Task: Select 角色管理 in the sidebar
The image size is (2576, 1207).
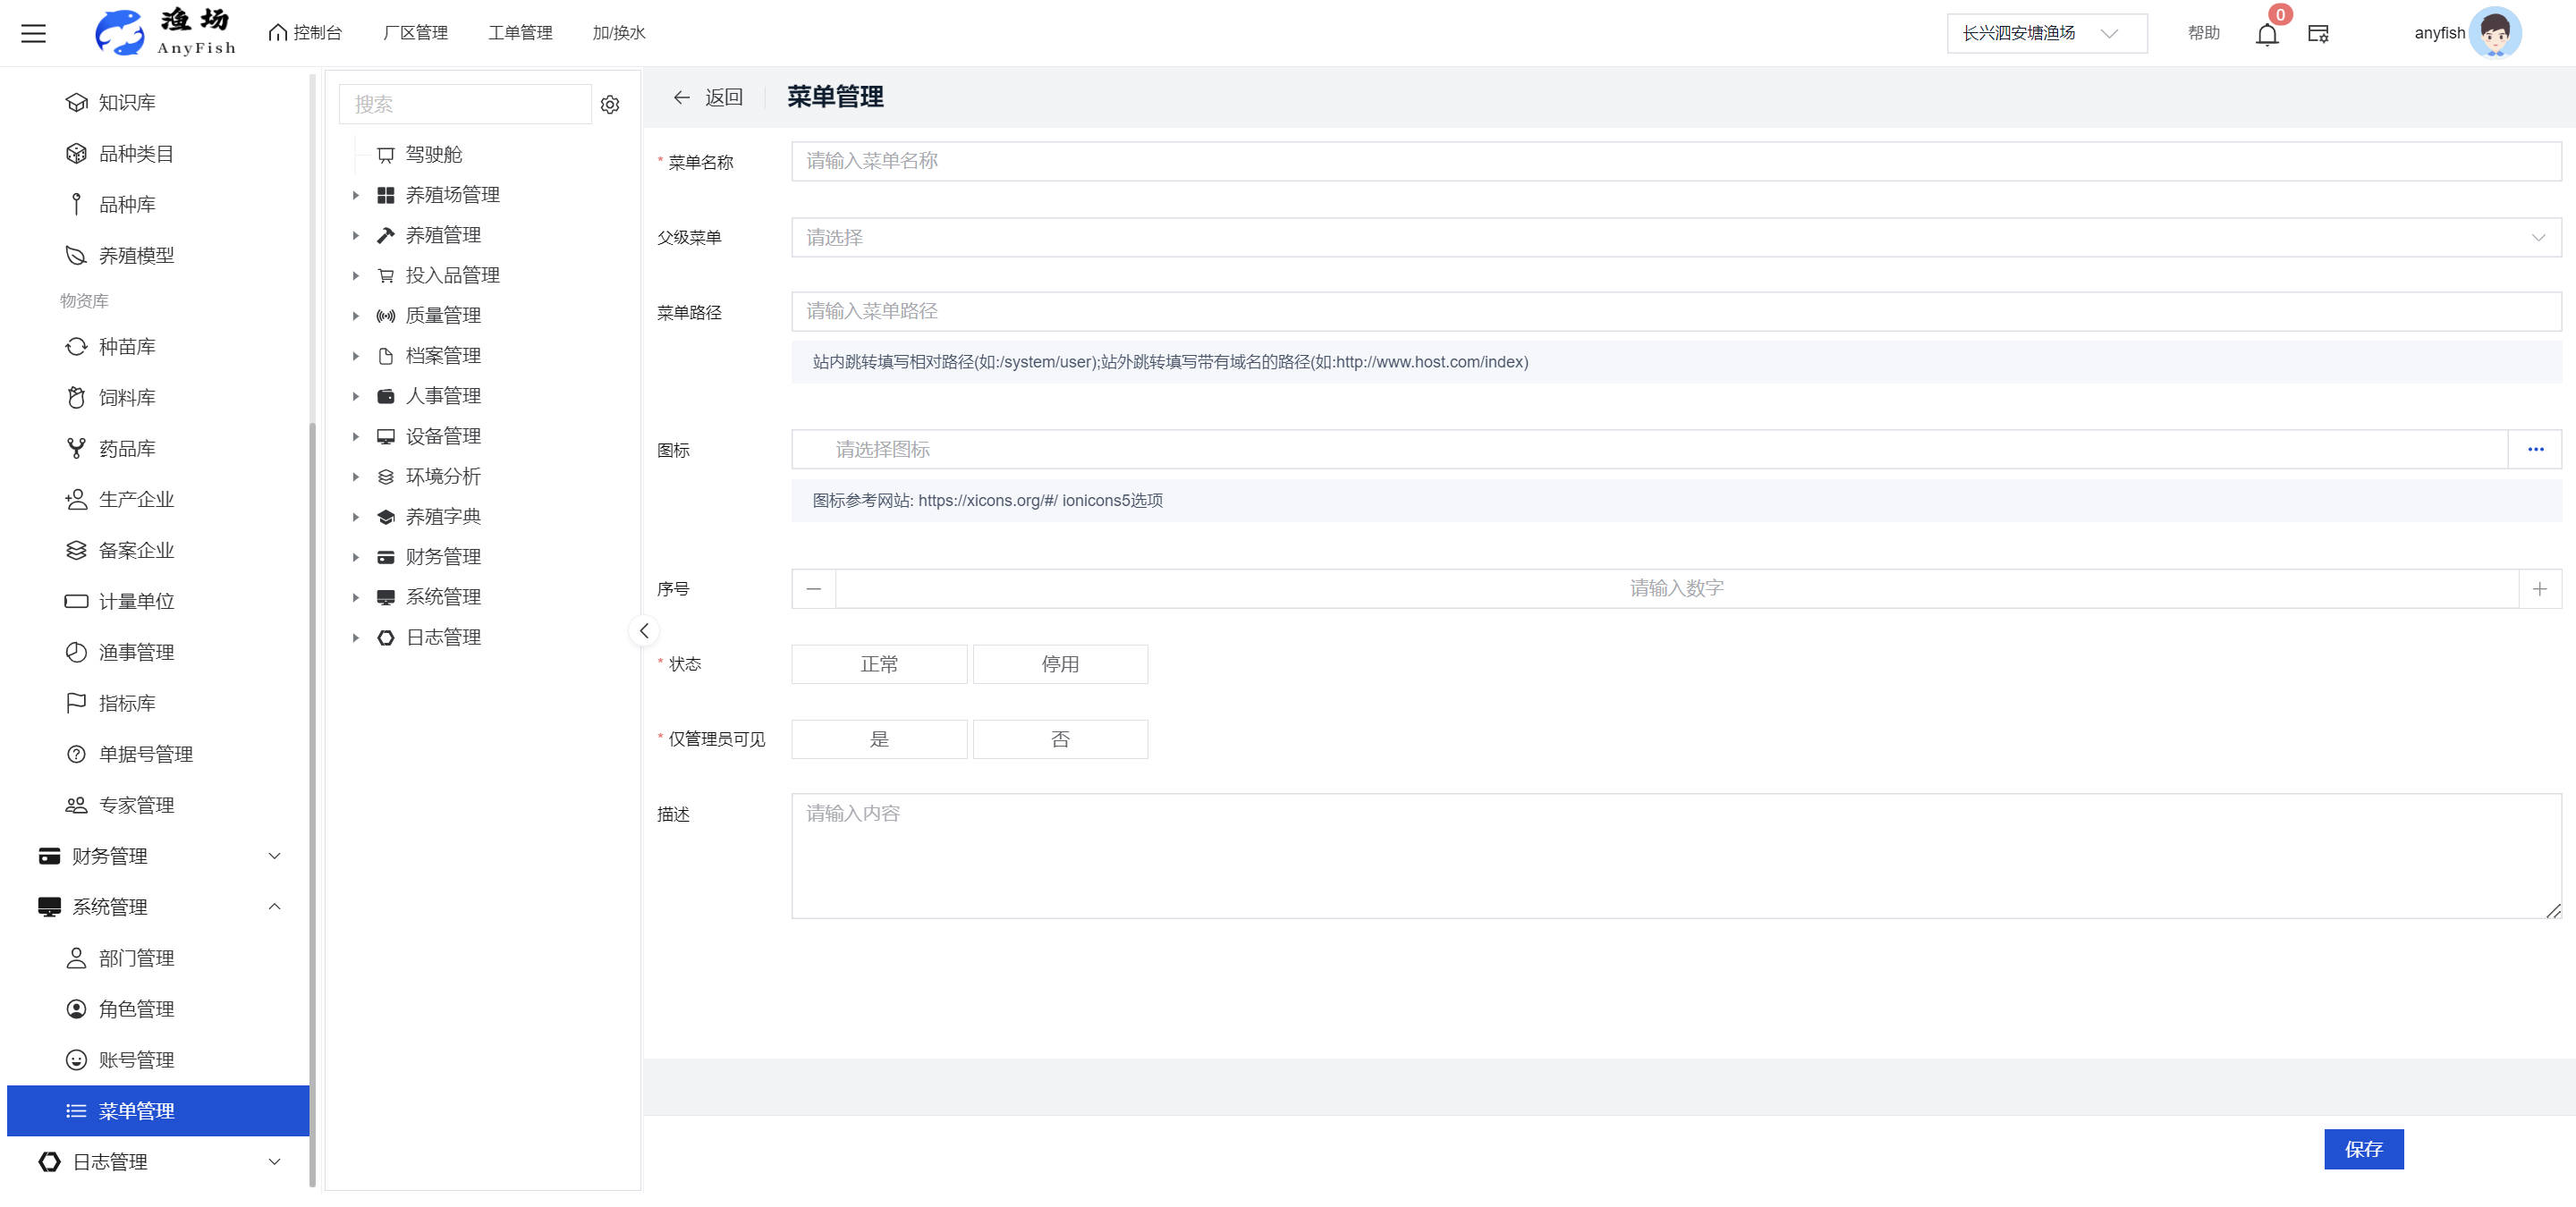Action: click(x=136, y=1009)
